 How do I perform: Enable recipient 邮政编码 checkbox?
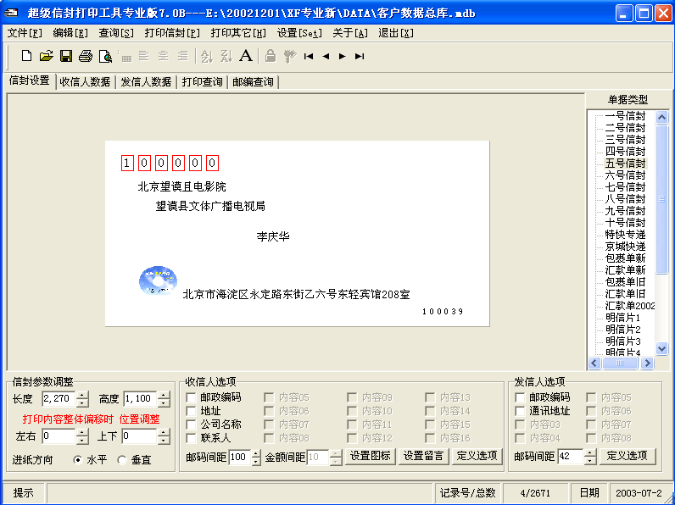coord(192,397)
